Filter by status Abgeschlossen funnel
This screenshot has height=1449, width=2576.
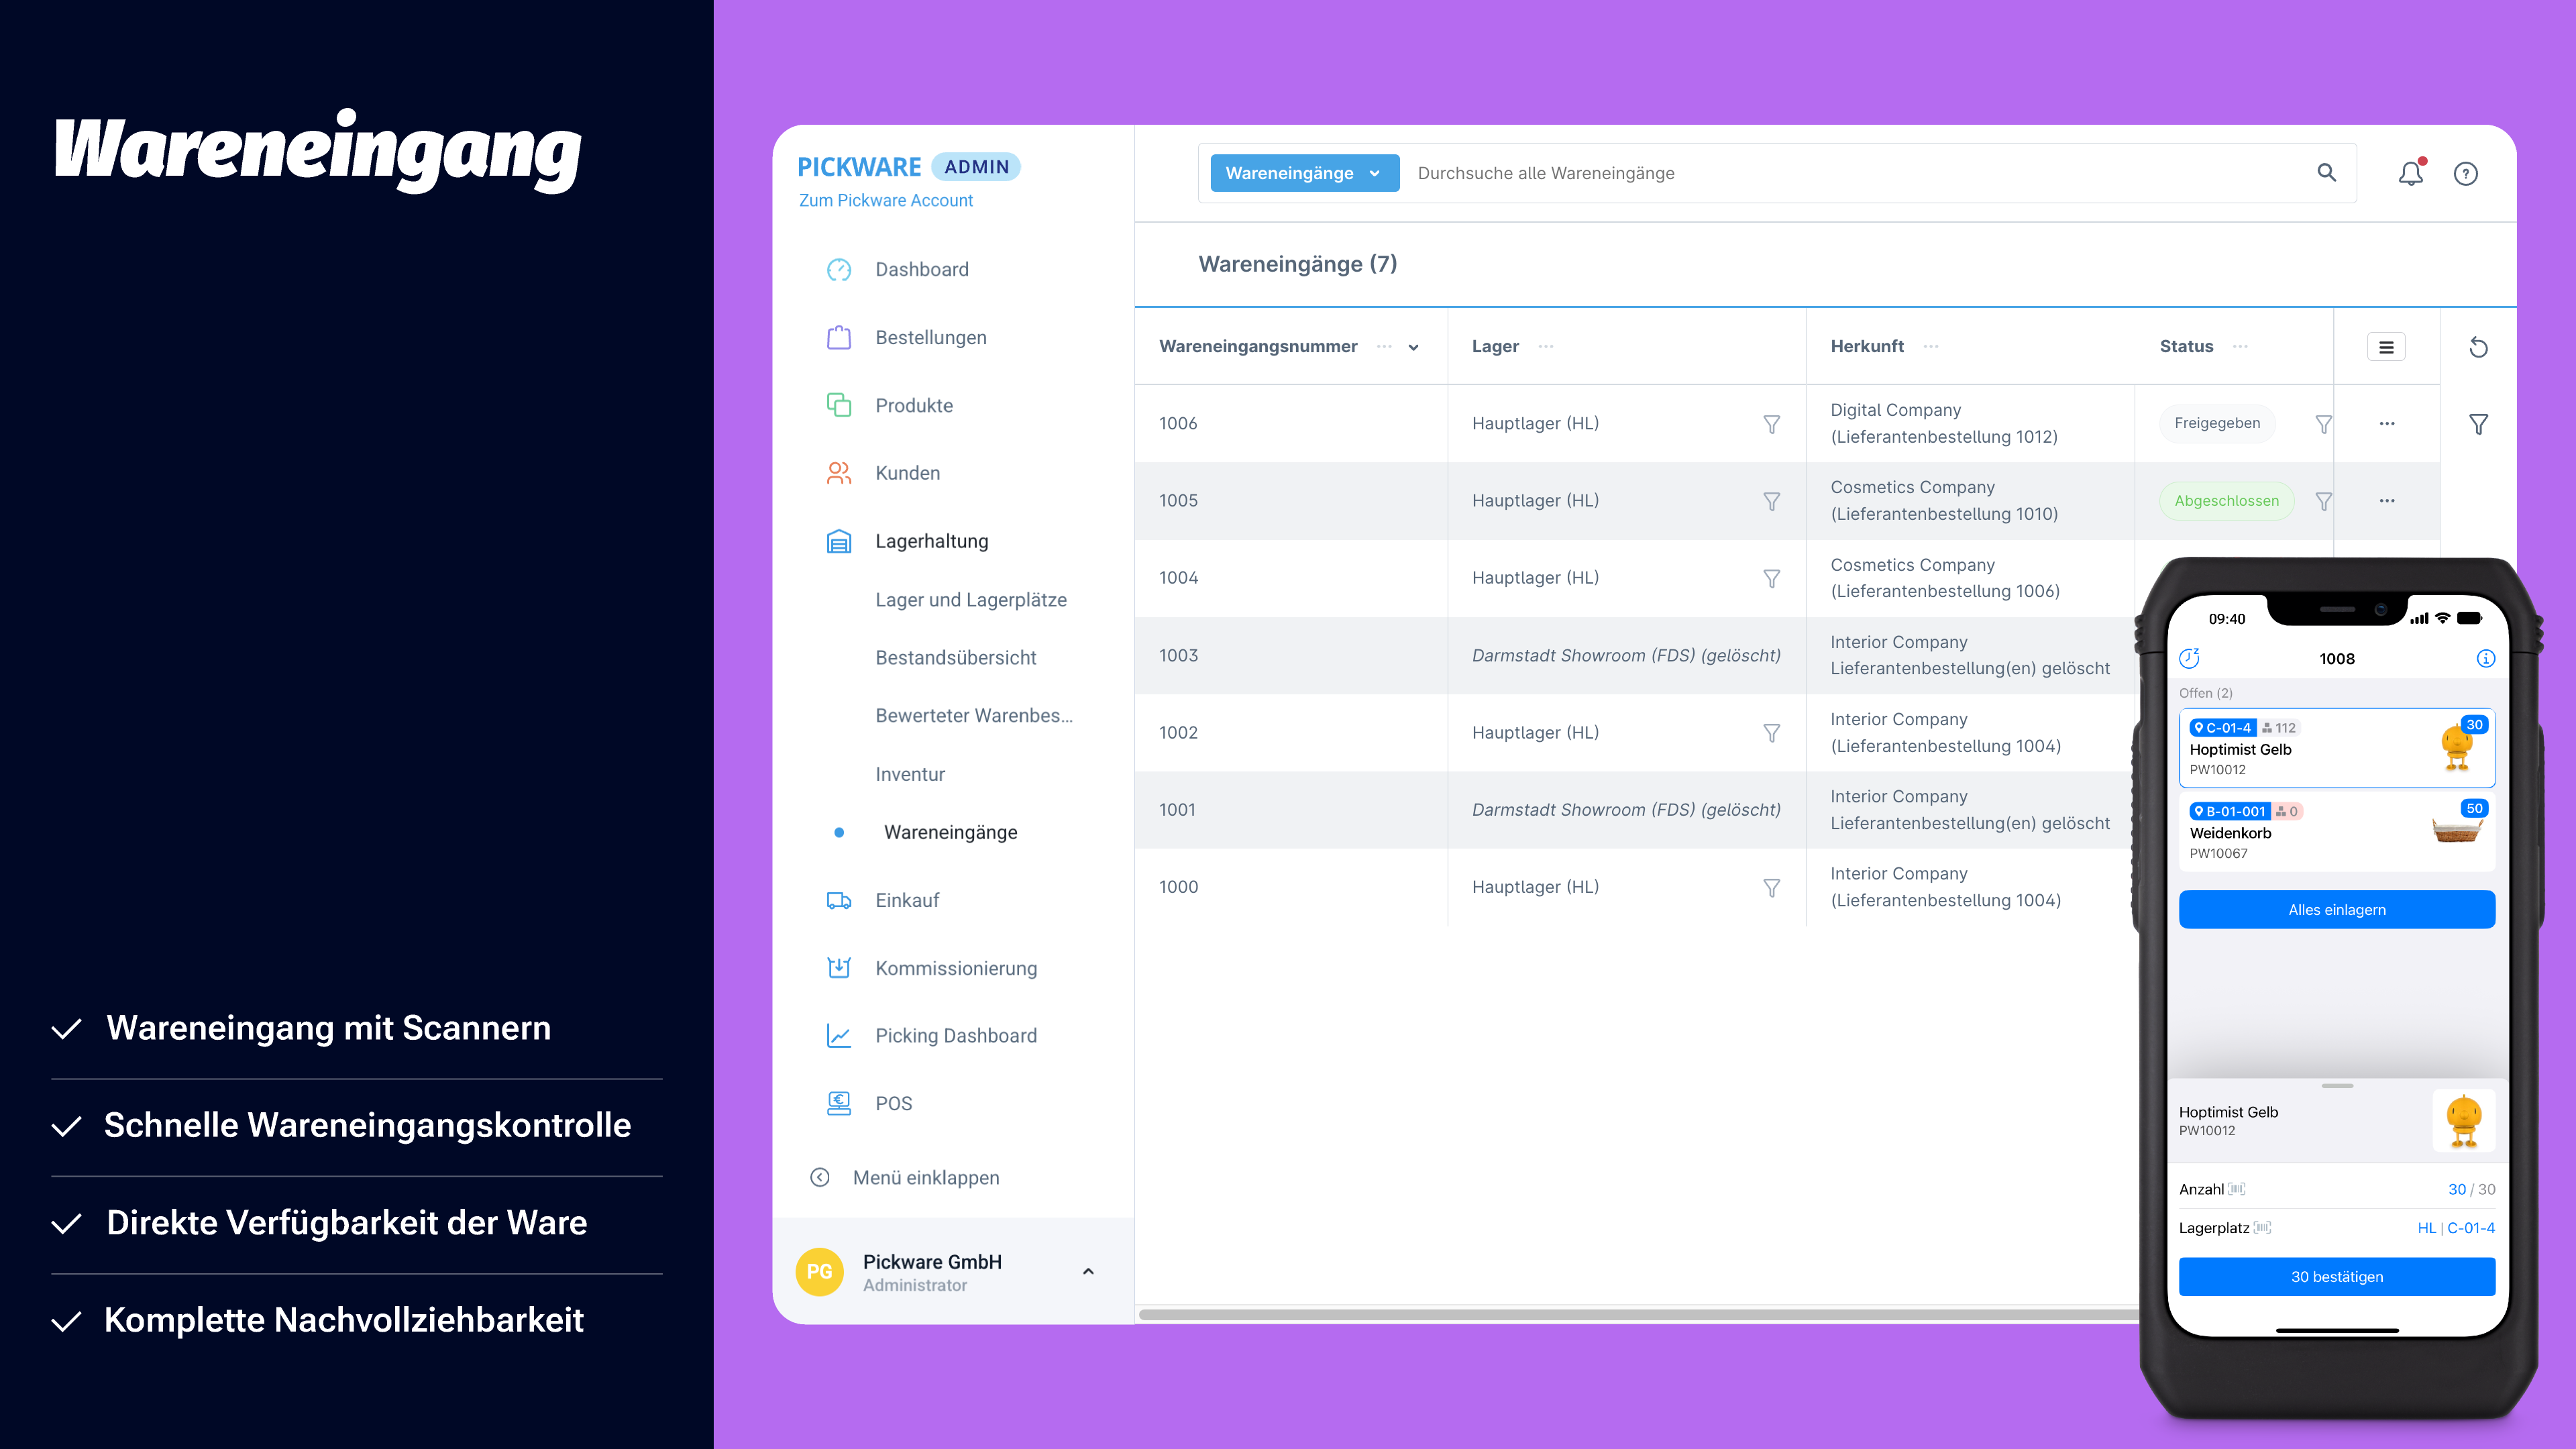[2323, 501]
